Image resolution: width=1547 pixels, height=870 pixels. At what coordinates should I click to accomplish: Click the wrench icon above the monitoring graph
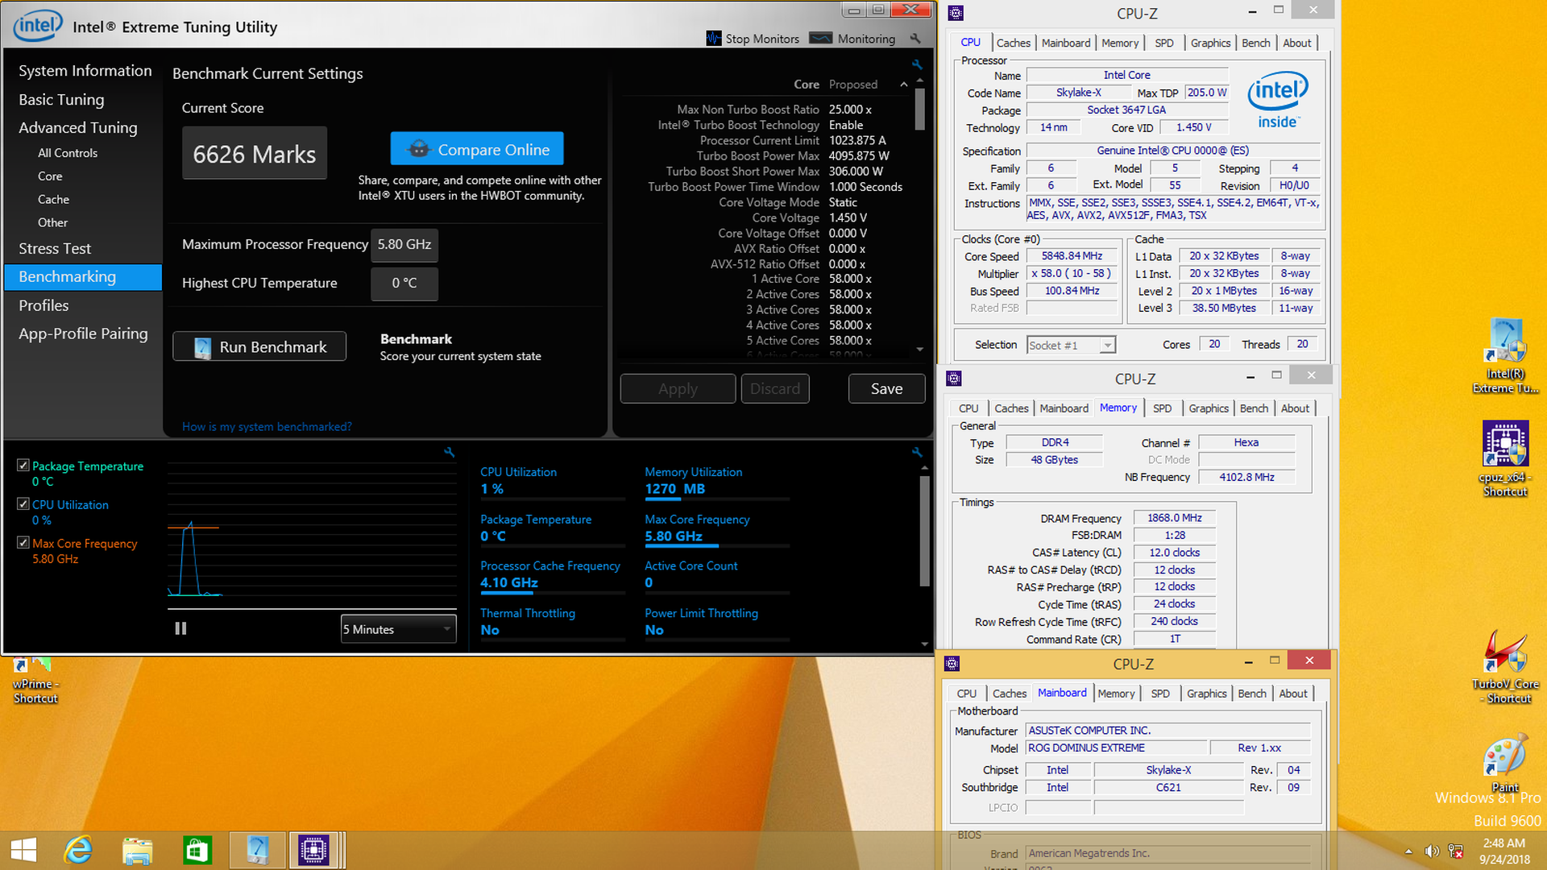[450, 453]
